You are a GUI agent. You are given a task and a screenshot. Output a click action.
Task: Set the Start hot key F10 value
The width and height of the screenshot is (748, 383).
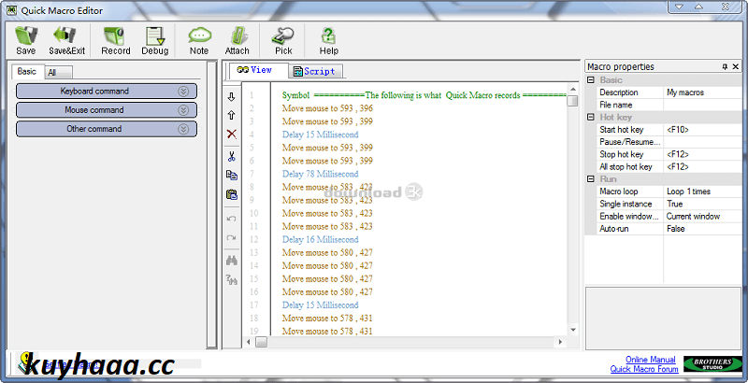point(702,130)
